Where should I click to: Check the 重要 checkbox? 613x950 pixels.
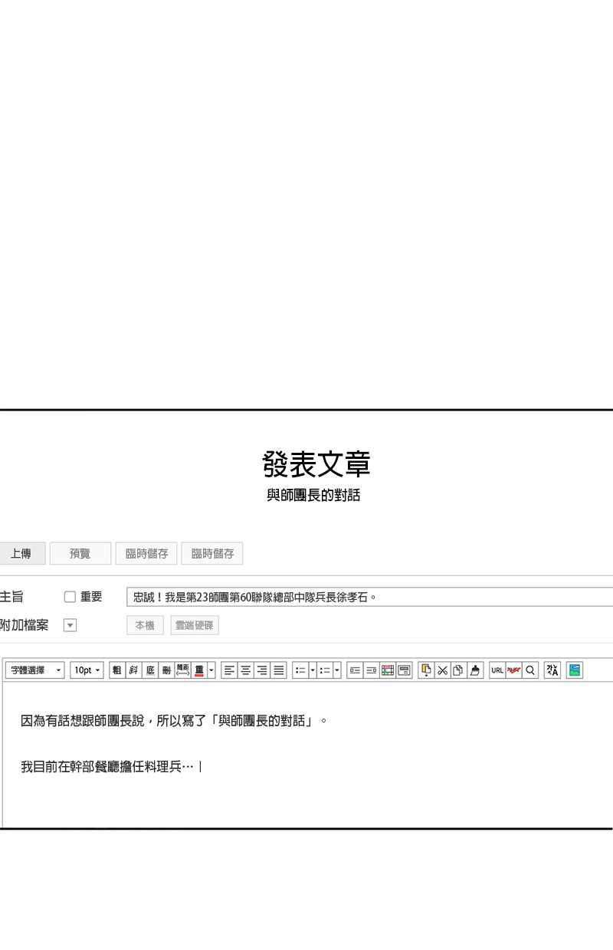(x=69, y=597)
